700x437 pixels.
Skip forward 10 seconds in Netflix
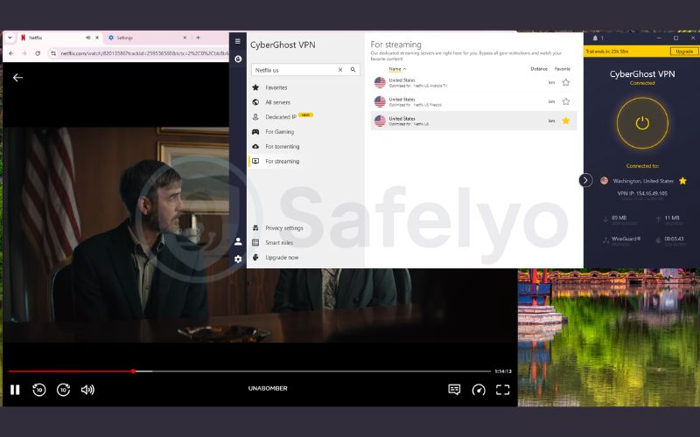[63, 390]
